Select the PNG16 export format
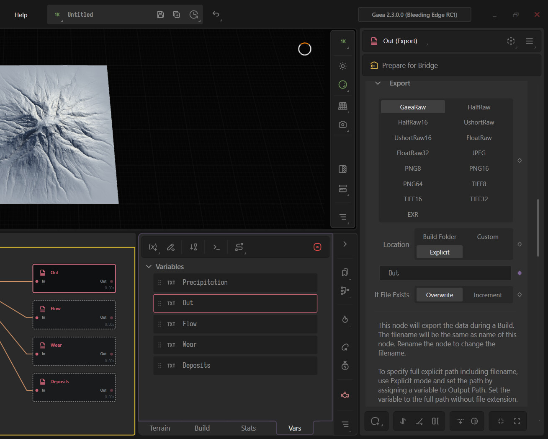 479,169
